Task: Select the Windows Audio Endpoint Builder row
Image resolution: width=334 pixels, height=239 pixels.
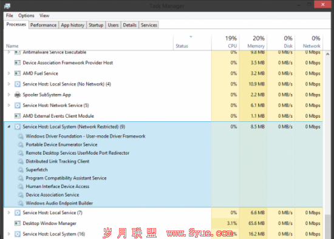Action: click(163, 203)
